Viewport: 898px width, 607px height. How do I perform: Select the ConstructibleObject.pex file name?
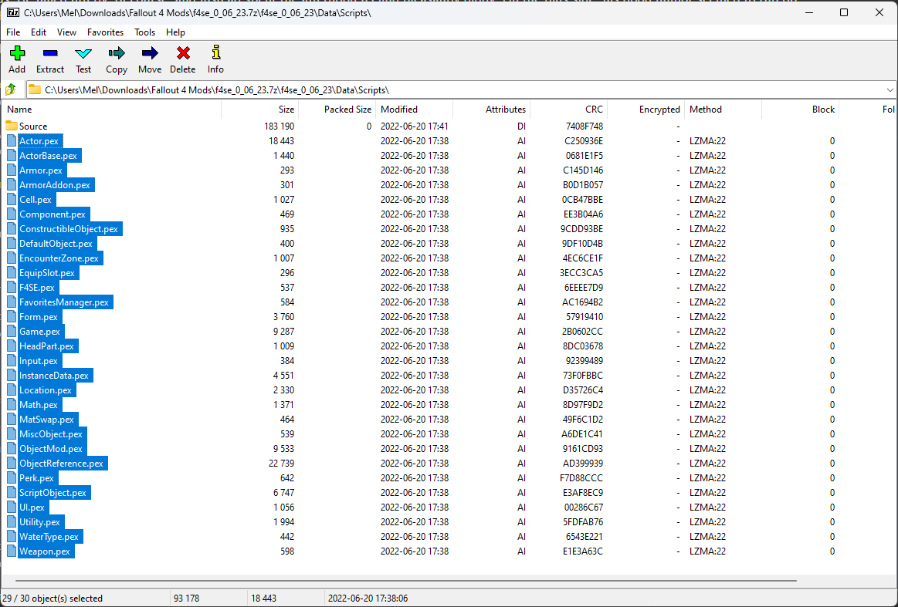click(x=69, y=229)
